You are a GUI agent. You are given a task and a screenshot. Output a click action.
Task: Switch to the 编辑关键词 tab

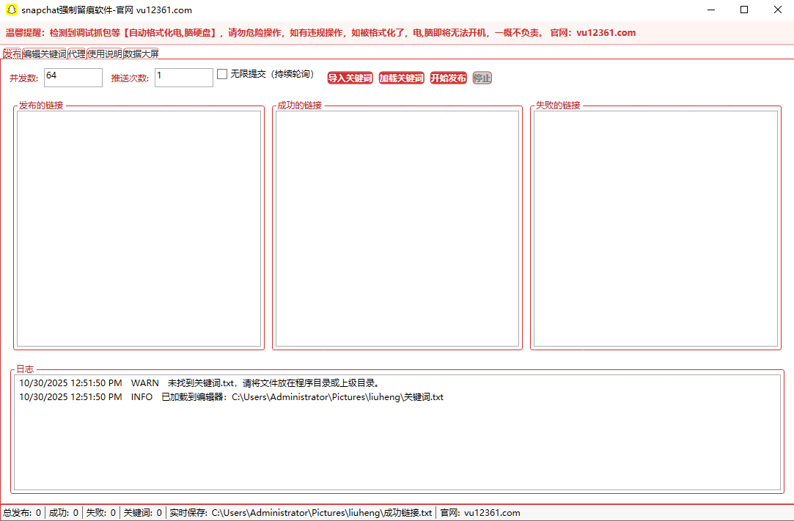pos(44,53)
